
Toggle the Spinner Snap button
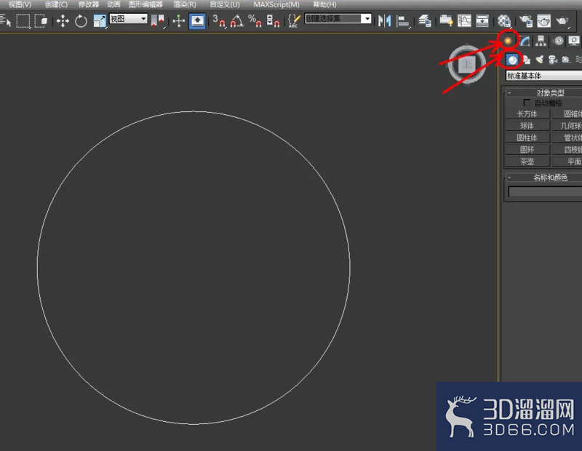273,21
